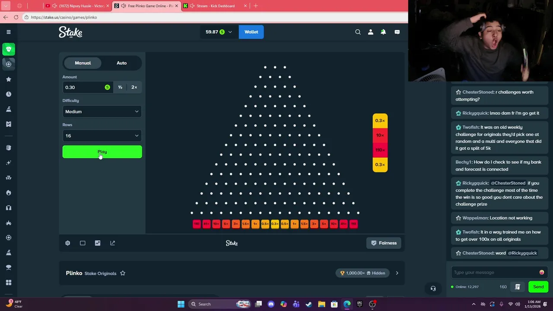Favorite Plinko with the star icon
This screenshot has height=311, width=553.
tap(123, 273)
